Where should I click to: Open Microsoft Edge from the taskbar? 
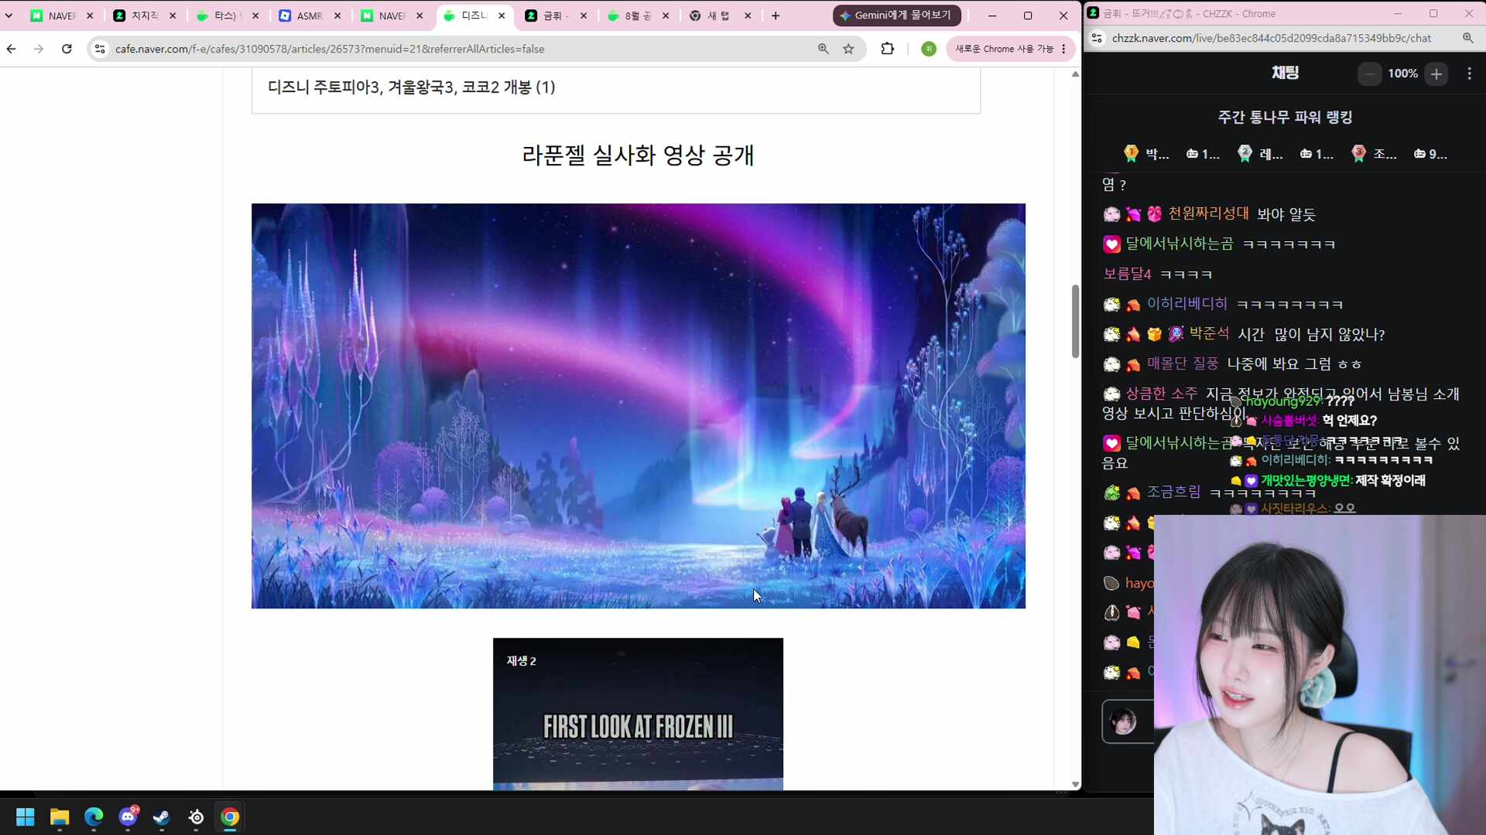[94, 817]
